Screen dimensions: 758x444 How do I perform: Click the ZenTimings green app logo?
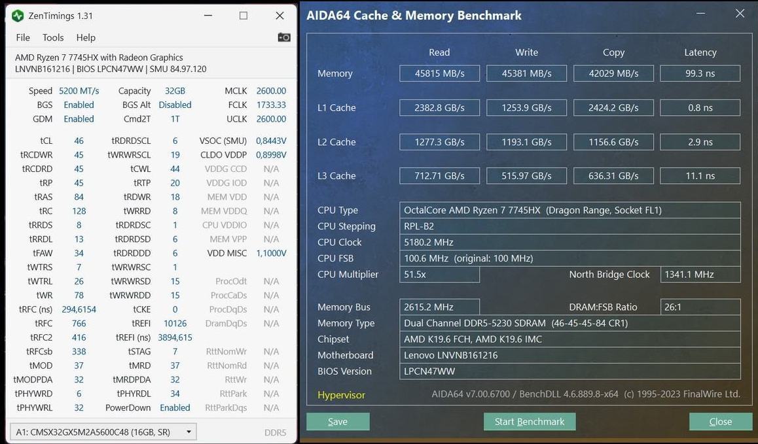pyautogui.click(x=18, y=16)
